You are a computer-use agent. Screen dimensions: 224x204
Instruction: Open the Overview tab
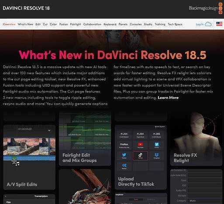(x=9, y=24)
